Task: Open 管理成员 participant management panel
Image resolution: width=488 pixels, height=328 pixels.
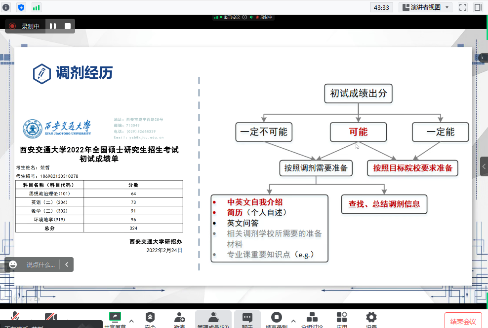Action: pos(213,320)
